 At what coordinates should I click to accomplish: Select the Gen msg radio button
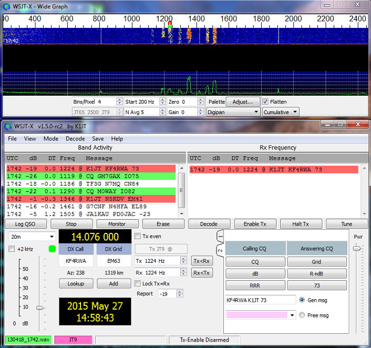tap(302, 300)
